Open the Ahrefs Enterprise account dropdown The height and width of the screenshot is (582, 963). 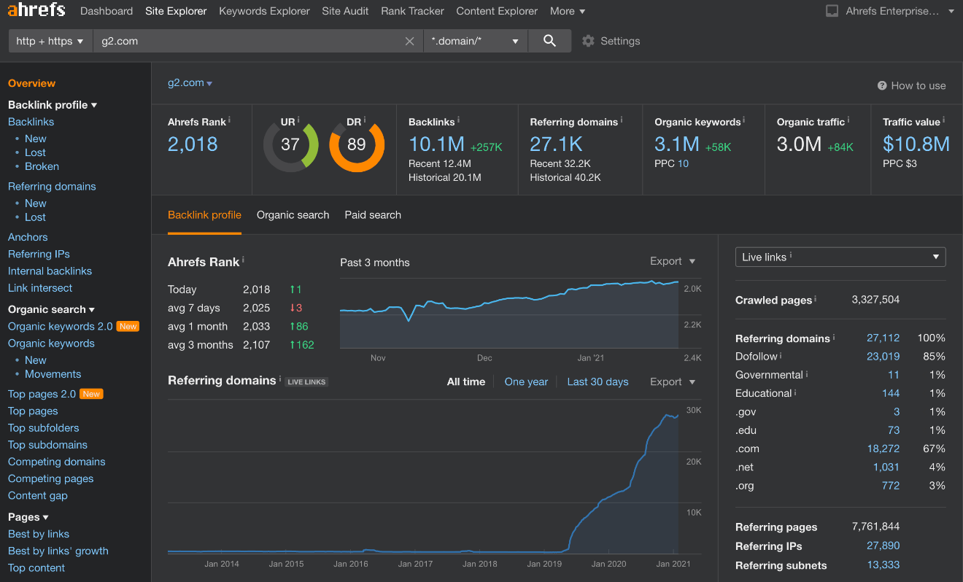tap(900, 11)
